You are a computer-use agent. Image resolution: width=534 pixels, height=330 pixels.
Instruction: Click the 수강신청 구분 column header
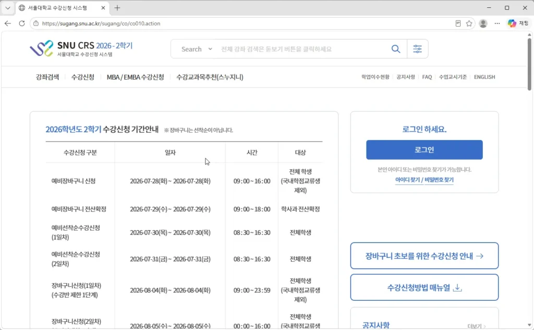coord(80,153)
